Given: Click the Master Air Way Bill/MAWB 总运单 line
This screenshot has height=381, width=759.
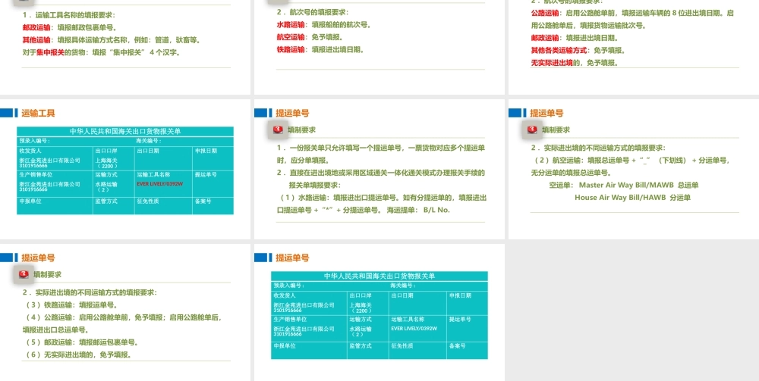Looking at the screenshot, I should point(624,185).
